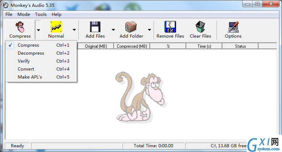Image resolution: width=282 pixels, height=152 pixels.
Task: Choose Make APL's from the mode menu
Action: [x=41, y=77]
